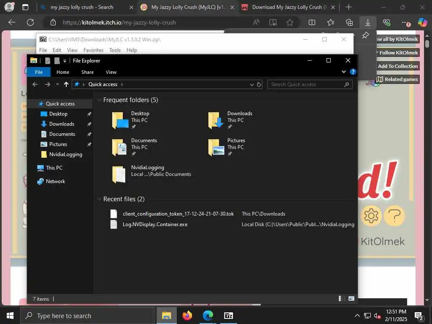Switch to details view icon in status bar
Screen dimensions: 432x324
342,298
